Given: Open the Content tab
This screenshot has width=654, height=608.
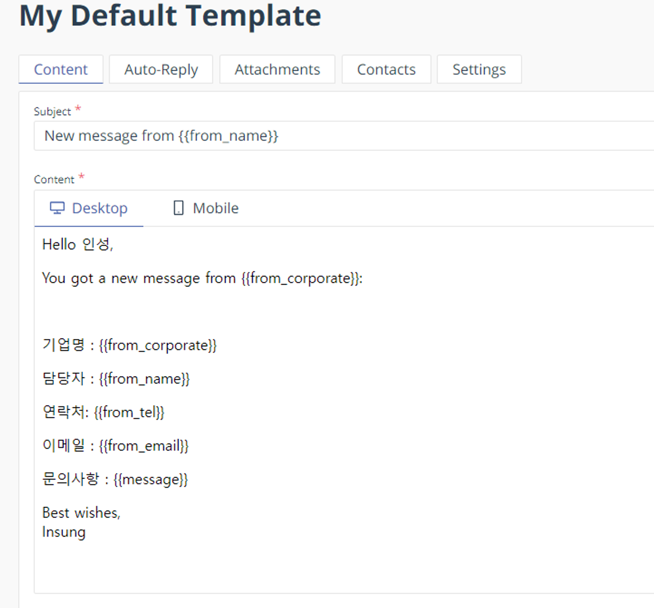Looking at the screenshot, I should click(61, 70).
